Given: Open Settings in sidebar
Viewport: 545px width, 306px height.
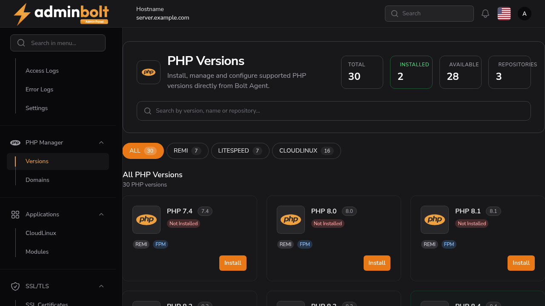Looking at the screenshot, I should pos(37,108).
